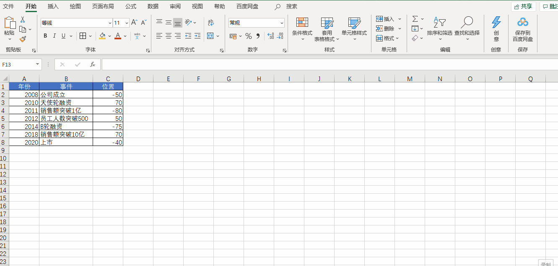Switch to the 数据 tab
This screenshot has height=266, width=558.
[x=153, y=6]
